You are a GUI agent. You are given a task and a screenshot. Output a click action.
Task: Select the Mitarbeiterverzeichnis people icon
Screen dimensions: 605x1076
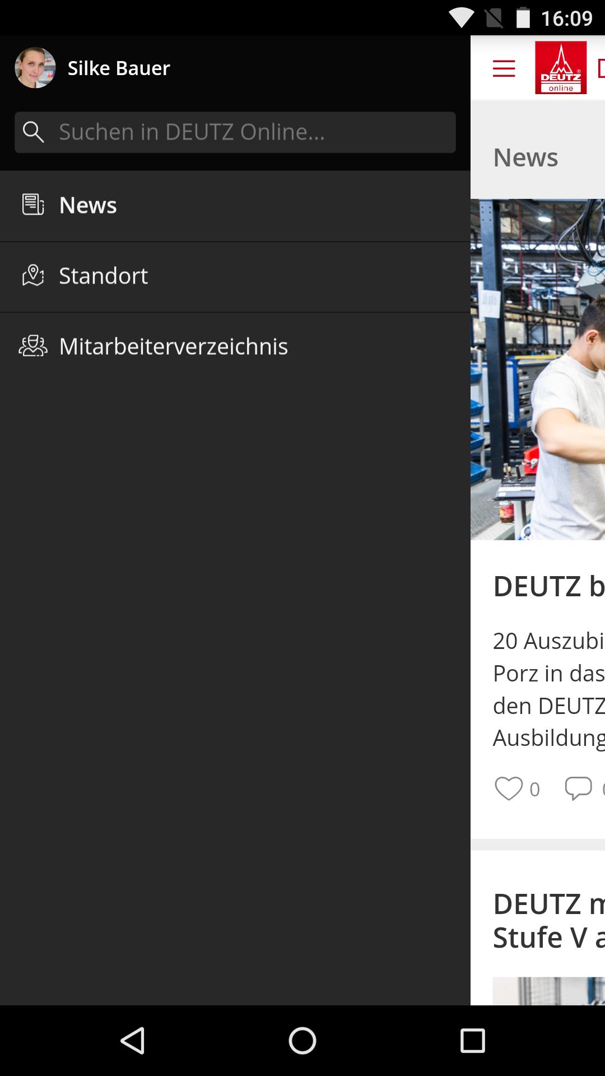pos(33,346)
